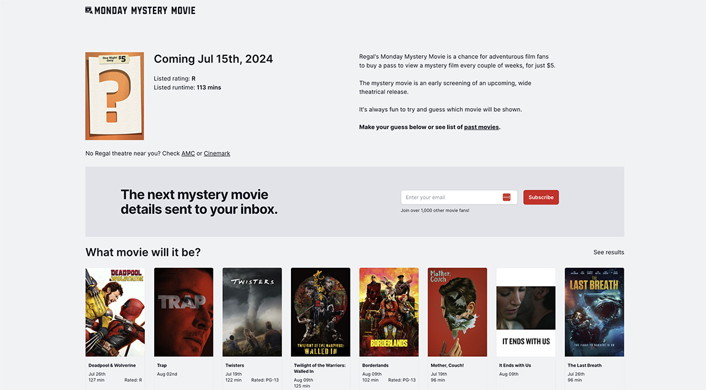Click The Last Breath title text

(584, 365)
